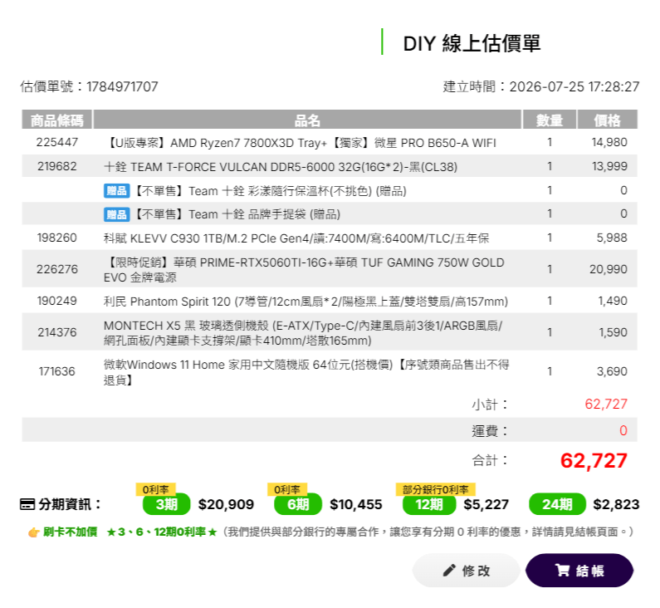The height and width of the screenshot is (608, 660).
Task: Click the 數量 column header
Action: coord(550,120)
